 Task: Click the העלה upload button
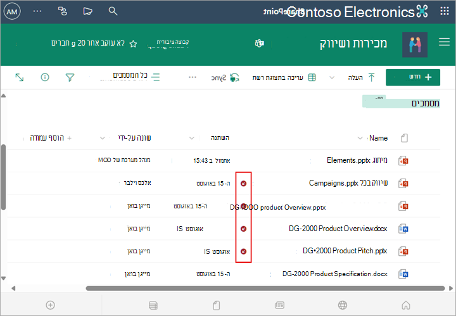coord(361,77)
